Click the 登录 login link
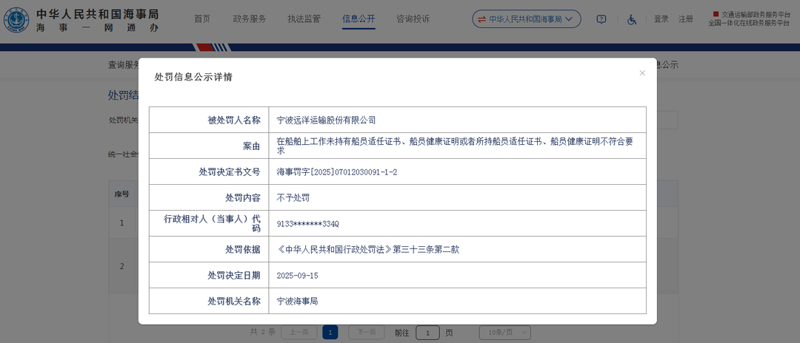800x343 pixels. pyautogui.click(x=661, y=19)
